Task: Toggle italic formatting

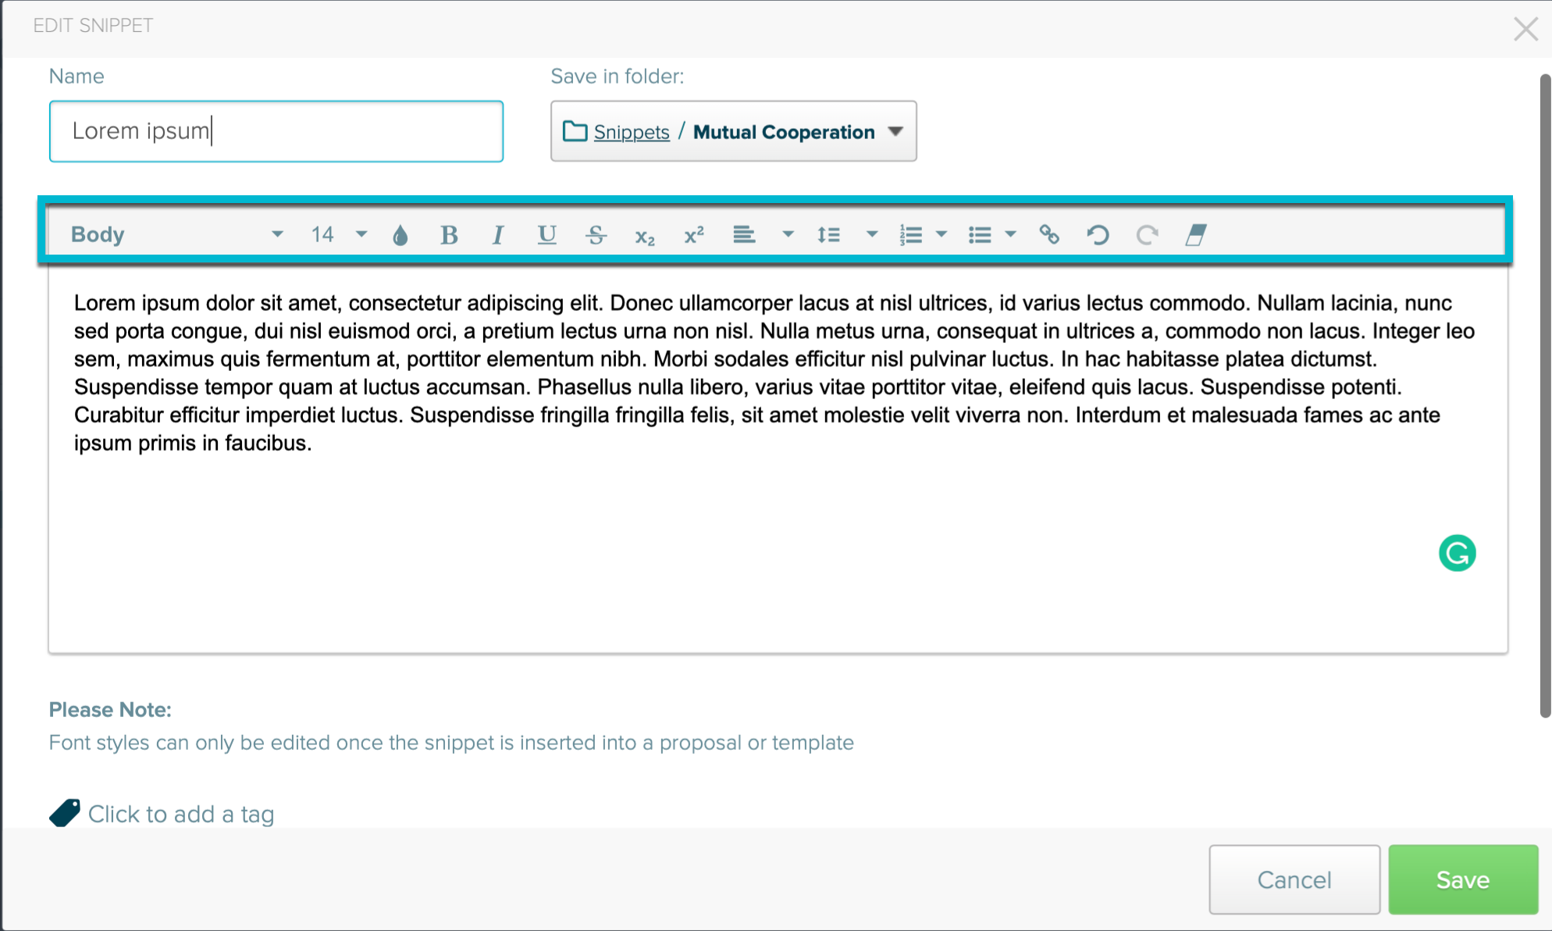Action: pos(497,235)
